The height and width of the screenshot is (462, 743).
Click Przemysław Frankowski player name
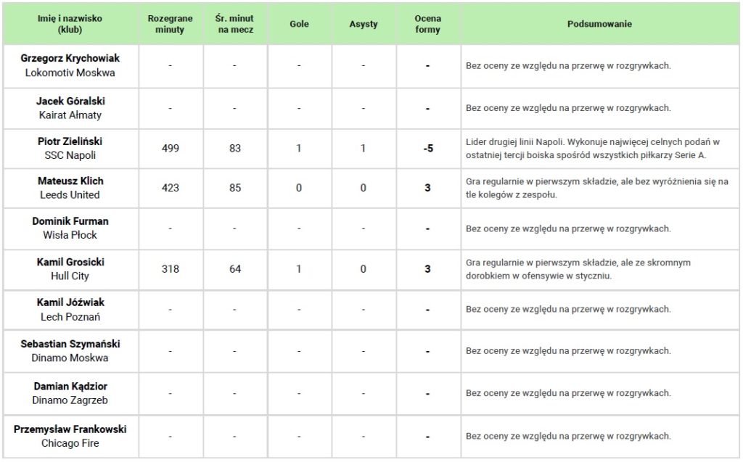point(70,429)
